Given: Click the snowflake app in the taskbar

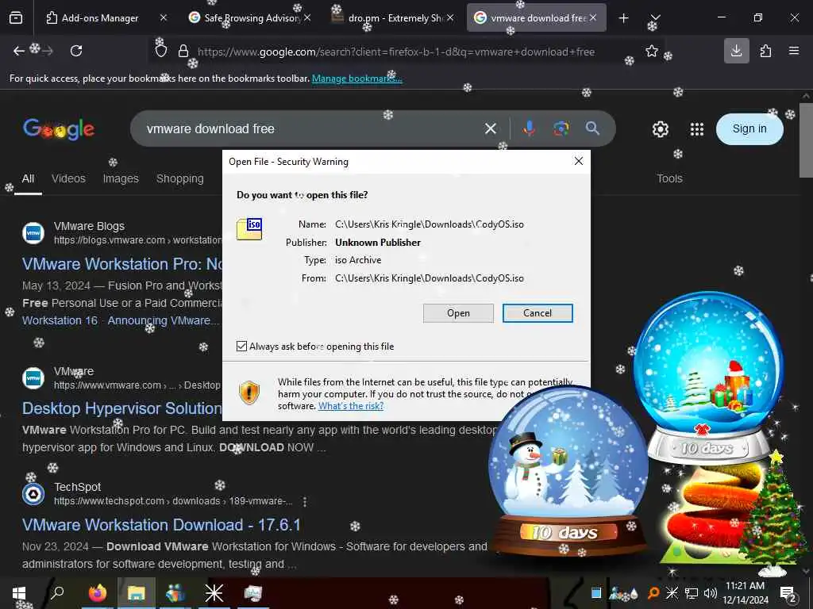Looking at the screenshot, I should tap(214, 593).
